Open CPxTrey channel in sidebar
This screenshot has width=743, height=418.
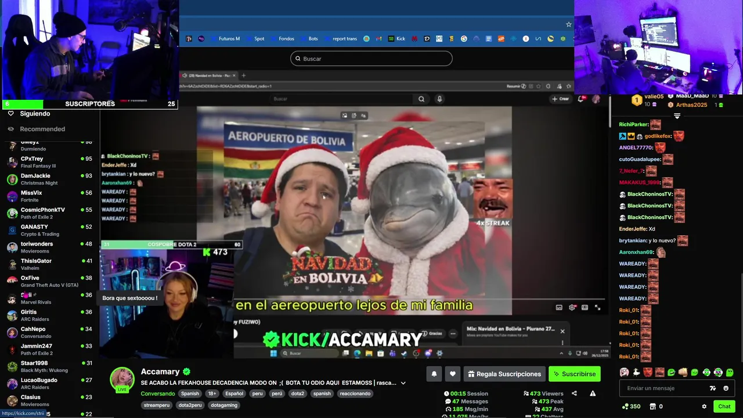point(49,162)
